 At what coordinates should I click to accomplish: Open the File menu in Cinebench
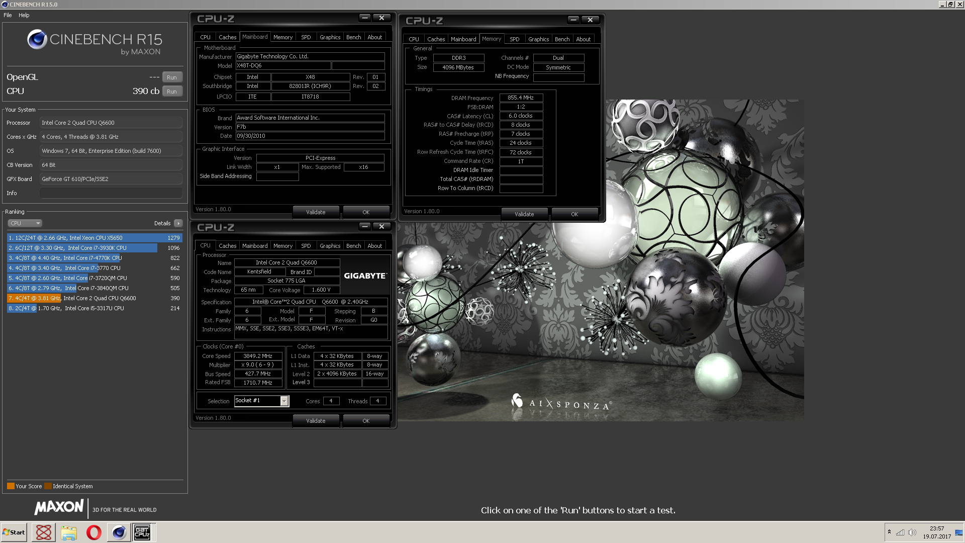click(8, 15)
